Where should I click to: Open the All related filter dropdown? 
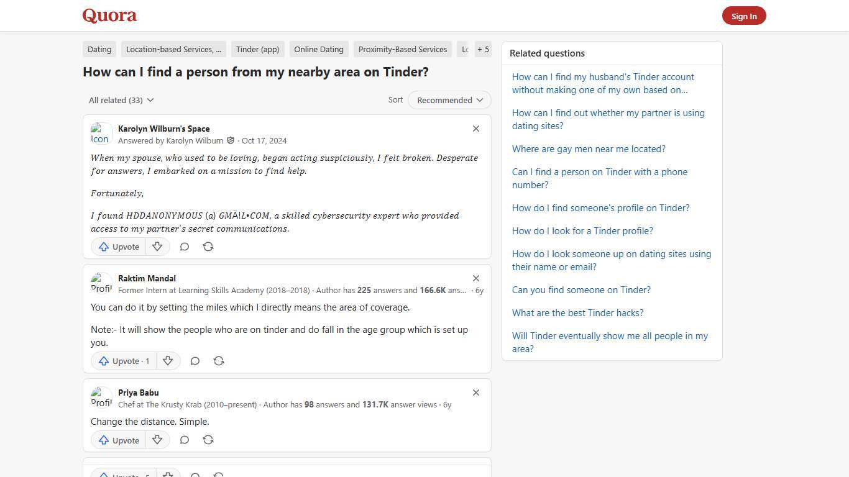(121, 100)
